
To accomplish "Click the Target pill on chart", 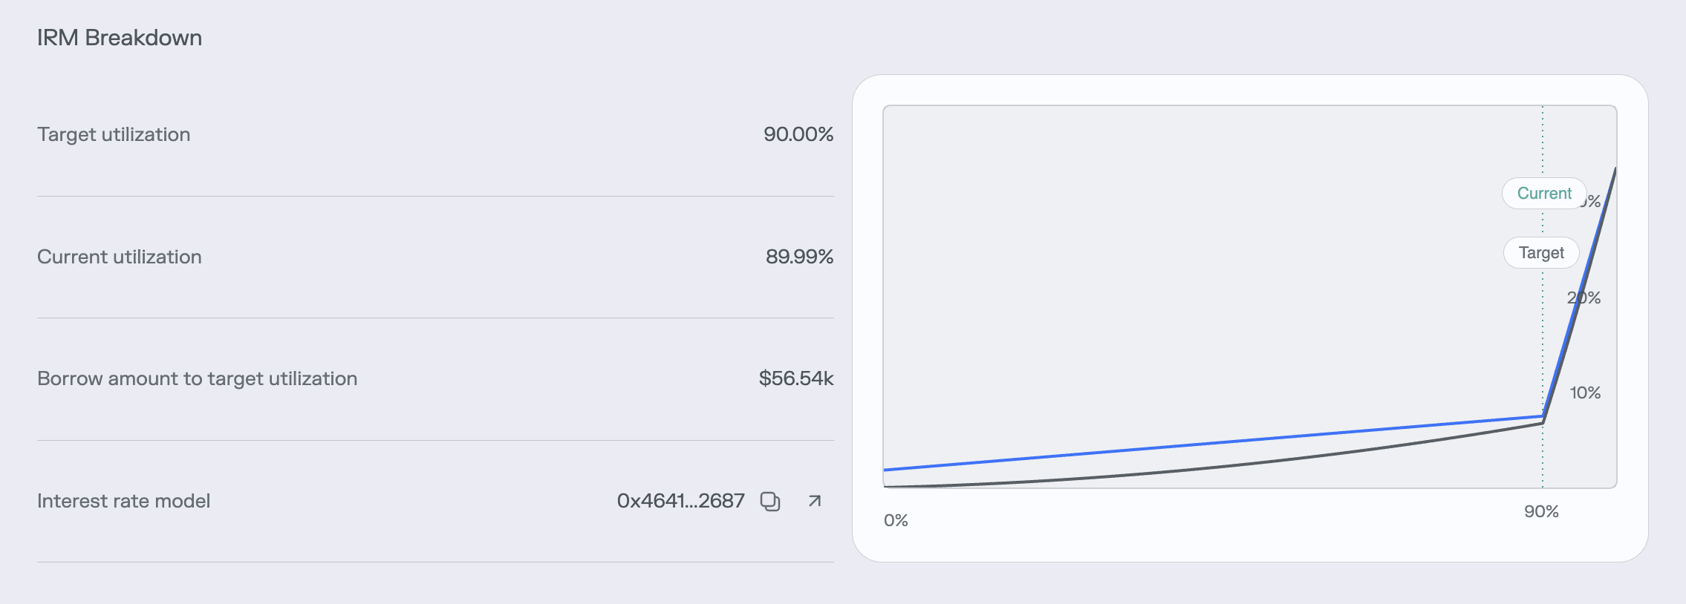I will (x=1541, y=253).
